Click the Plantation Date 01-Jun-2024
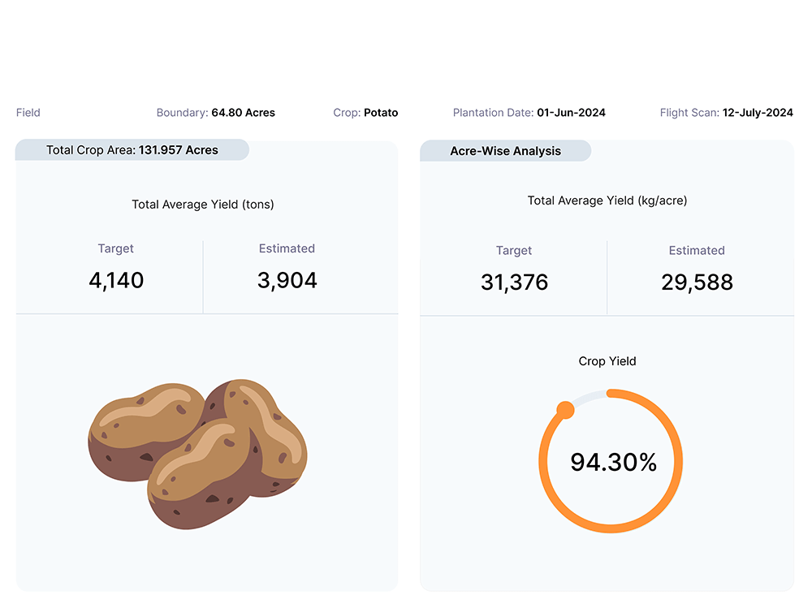812x608 pixels. (529, 113)
